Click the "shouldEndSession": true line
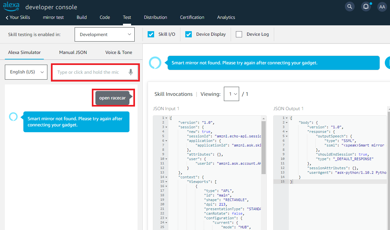The image size is (390, 230). [x=342, y=154]
